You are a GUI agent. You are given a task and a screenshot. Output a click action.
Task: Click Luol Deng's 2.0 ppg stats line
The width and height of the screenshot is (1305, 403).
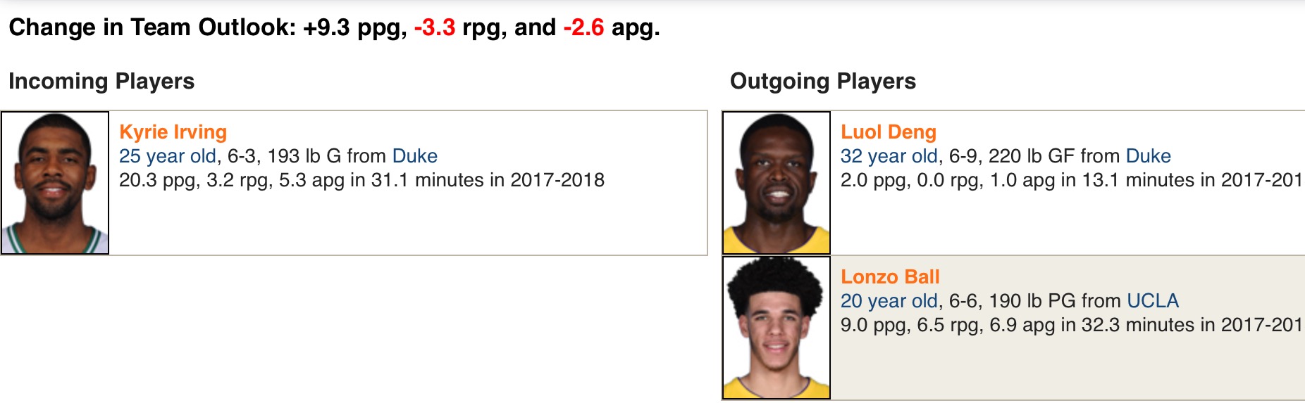pyautogui.click(x=1071, y=180)
